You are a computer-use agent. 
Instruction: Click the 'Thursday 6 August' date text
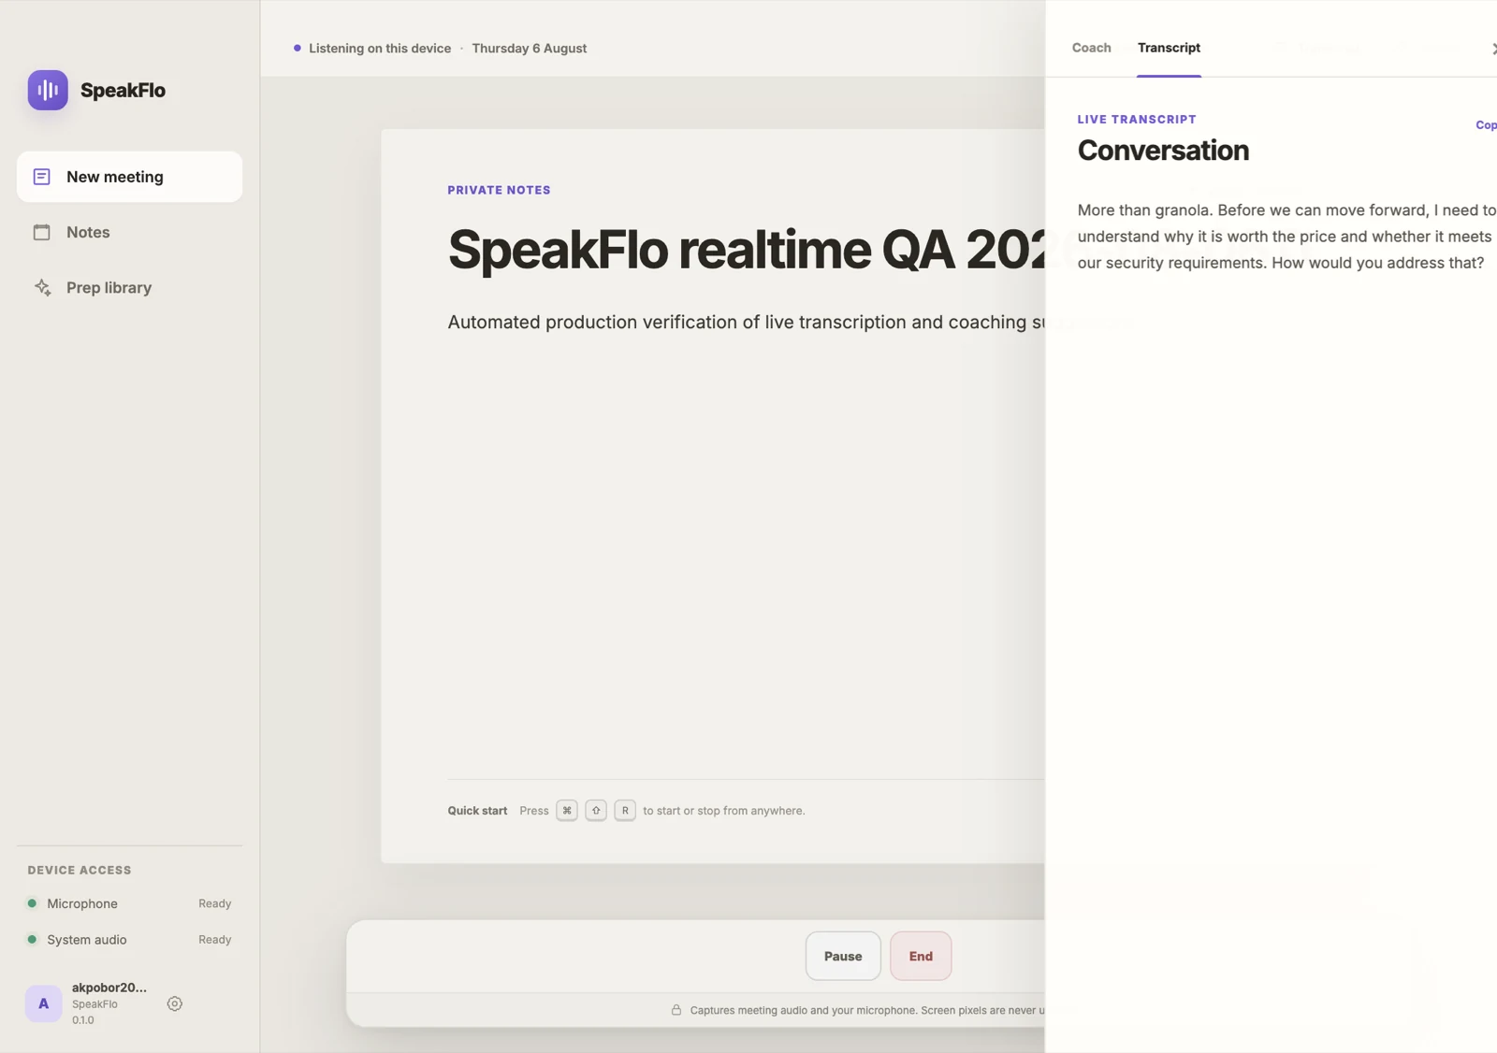coord(529,48)
